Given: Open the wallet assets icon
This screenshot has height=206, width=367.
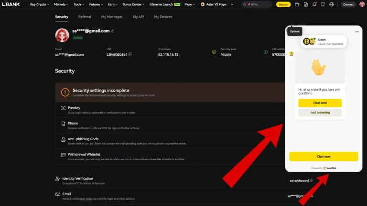Looking at the screenshot, I should click(x=297, y=4).
